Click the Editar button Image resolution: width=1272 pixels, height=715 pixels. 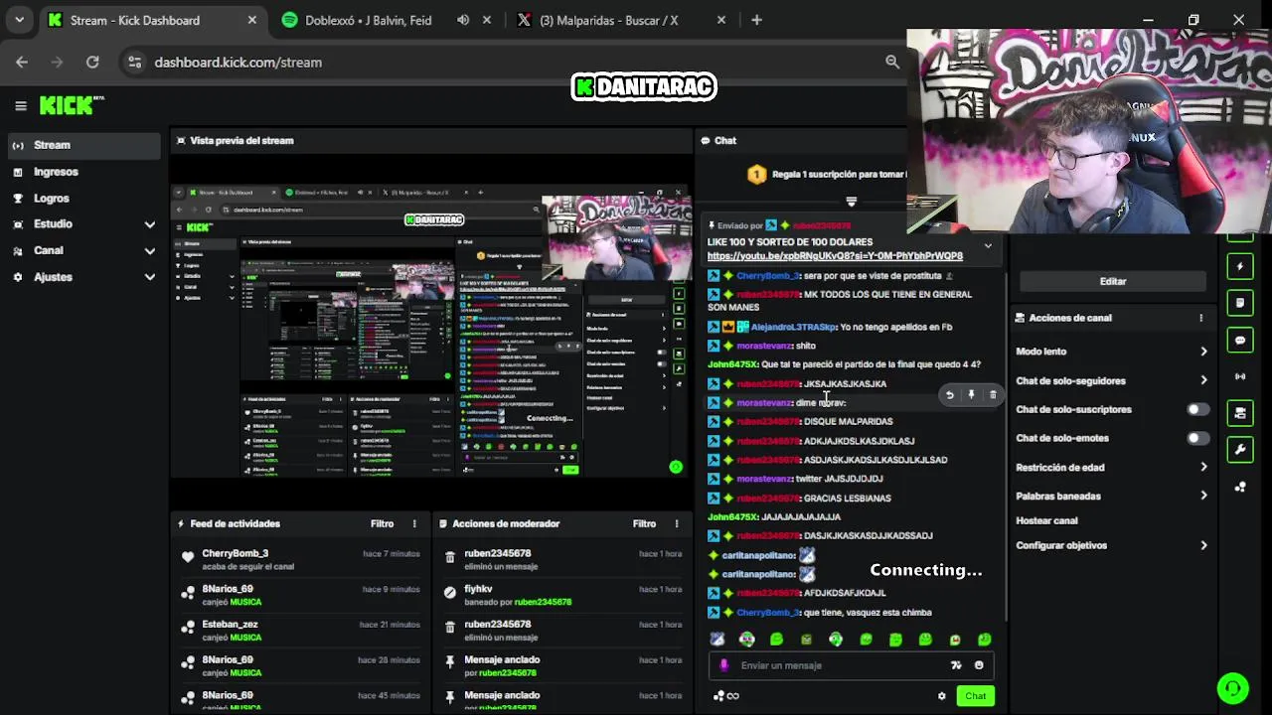coord(1113,281)
